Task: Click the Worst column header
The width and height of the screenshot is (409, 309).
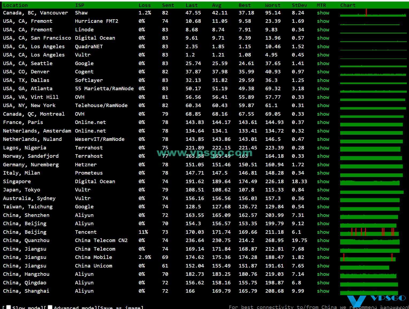Action: pos(273,5)
